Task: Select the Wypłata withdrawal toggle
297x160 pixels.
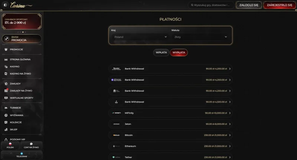Action: click(x=179, y=52)
